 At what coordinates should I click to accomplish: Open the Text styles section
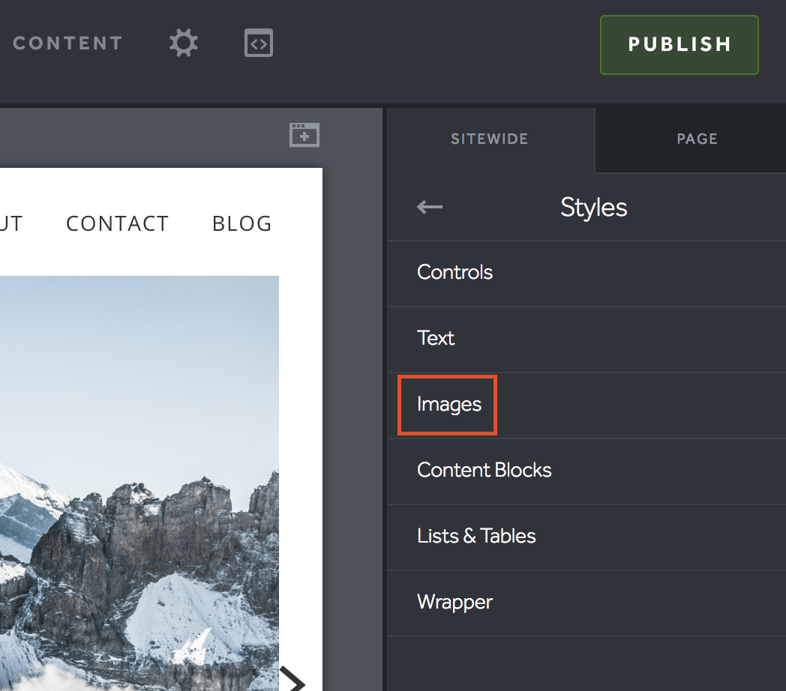(x=436, y=338)
